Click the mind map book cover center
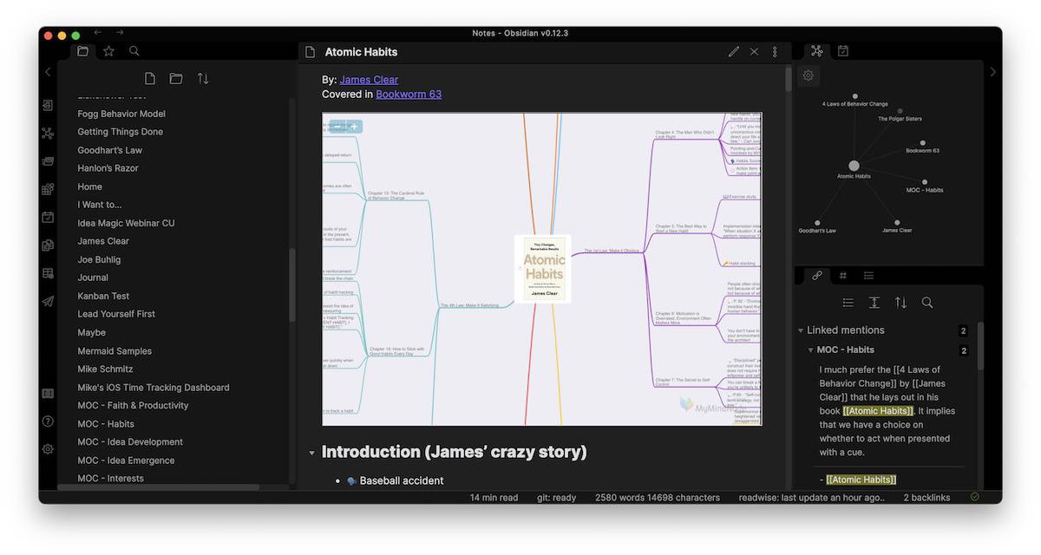 544,268
